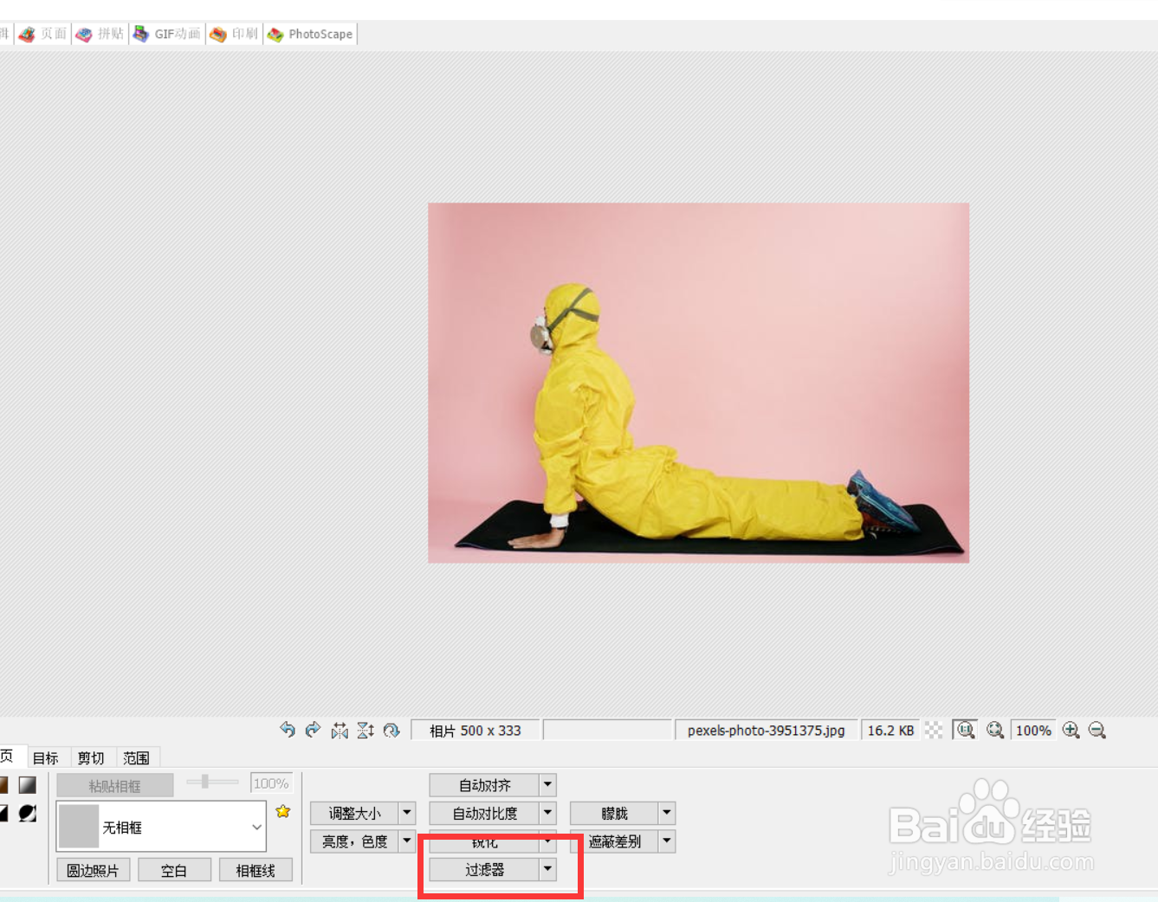Viewport: 1158px width, 902px height.
Task: Click the sepia brown square icon
Action: pos(3,784)
